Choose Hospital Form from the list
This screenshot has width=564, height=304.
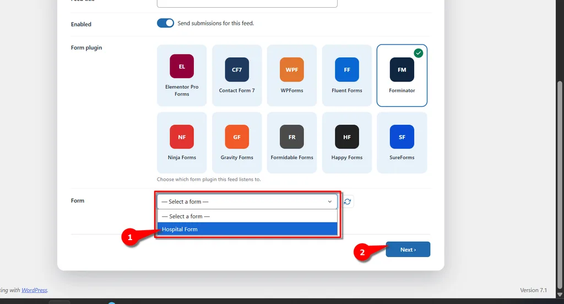click(247, 229)
